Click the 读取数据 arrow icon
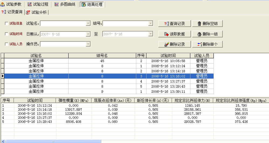269x143 pixels. tap(167, 34)
